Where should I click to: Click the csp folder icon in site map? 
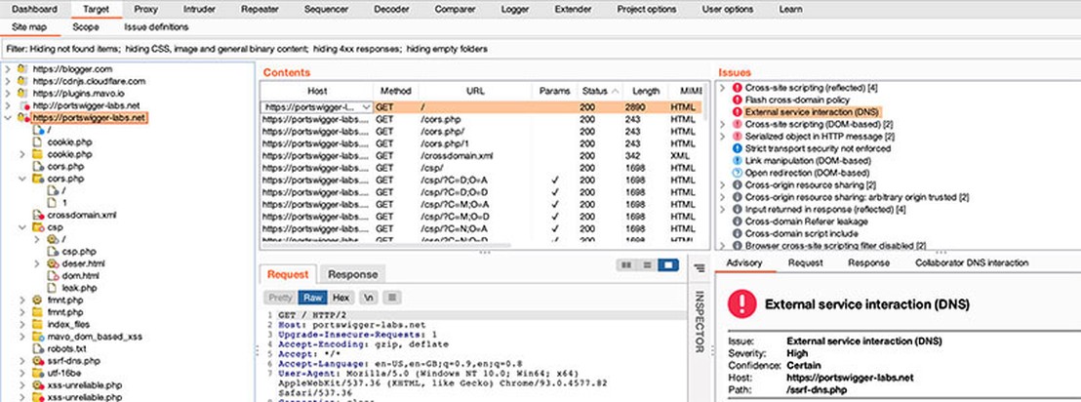pos(38,227)
